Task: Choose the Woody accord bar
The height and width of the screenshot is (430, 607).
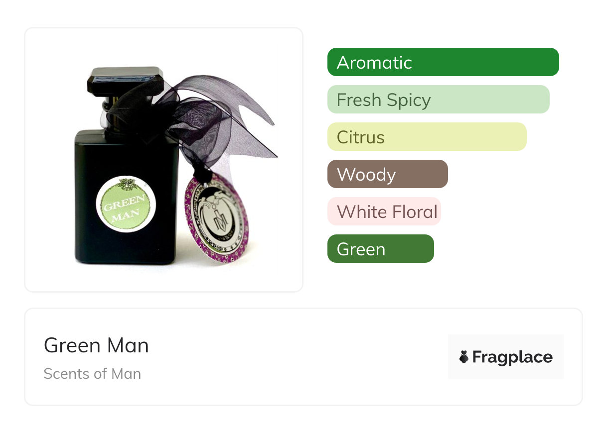Action: (x=388, y=174)
